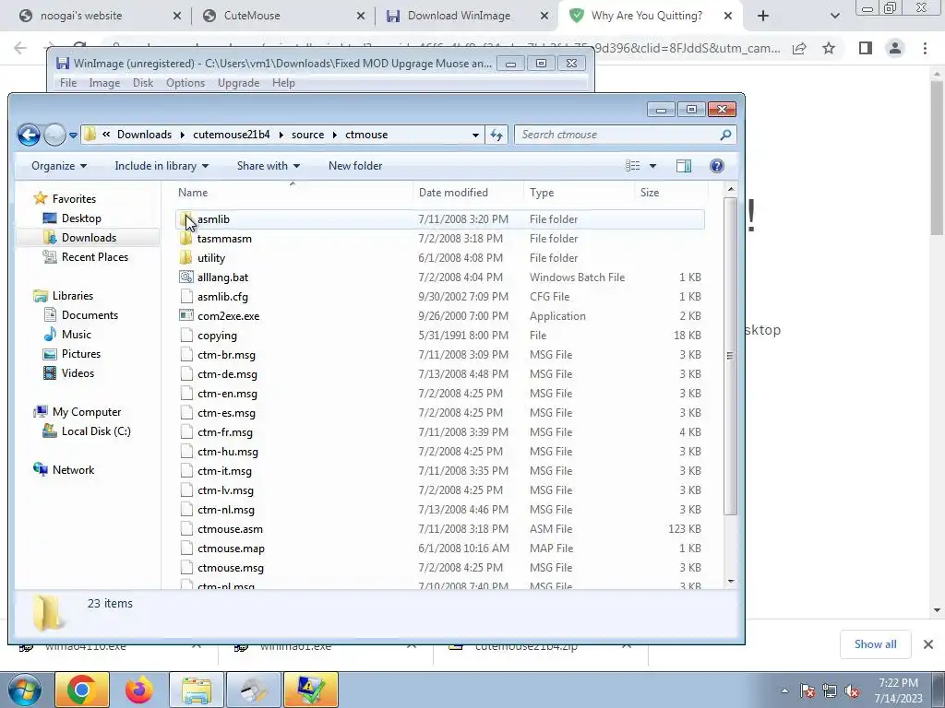The image size is (945, 708).
Task: Select ctm-fr.msg file
Action: pyautogui.click(x=224, y=432)
